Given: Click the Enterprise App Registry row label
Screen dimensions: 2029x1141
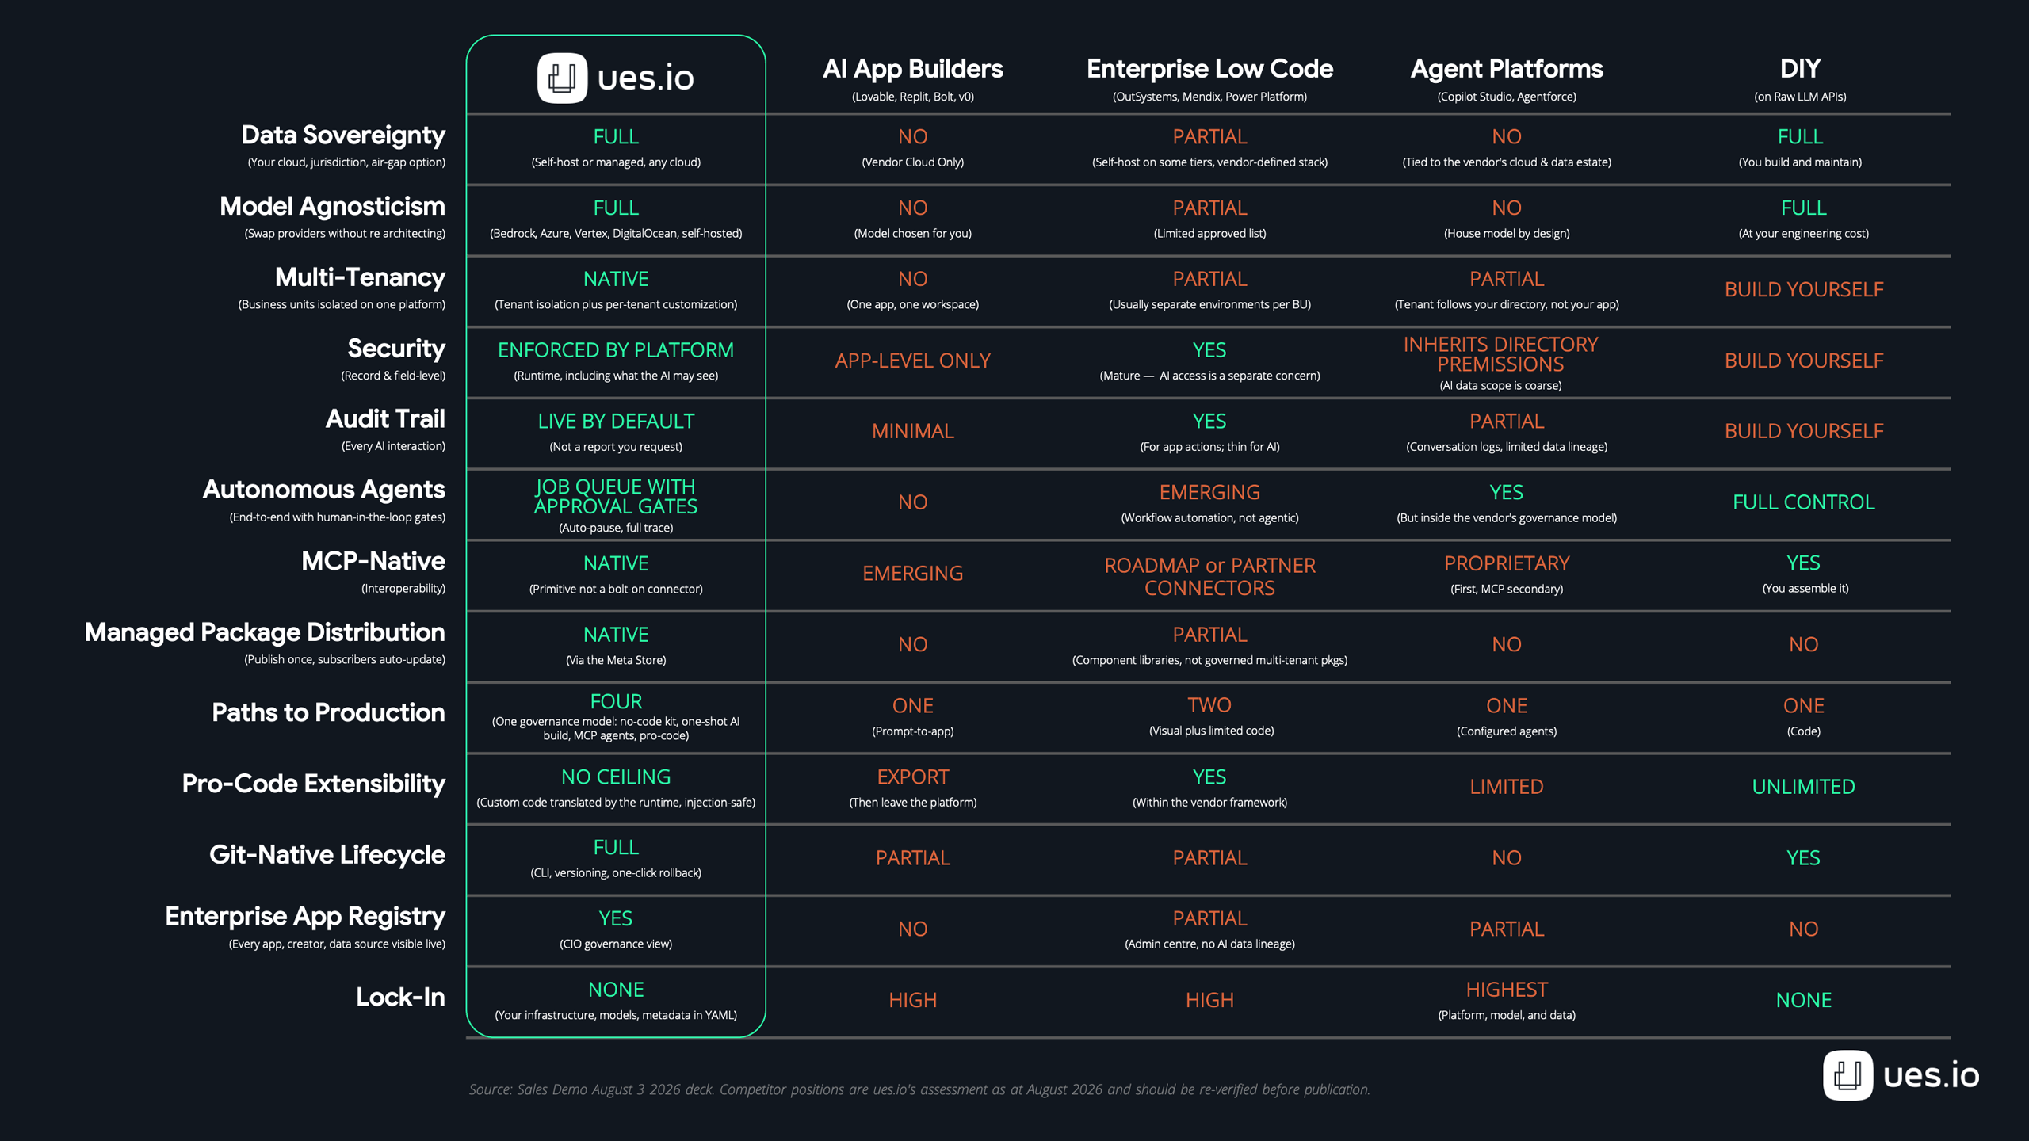Looking at the screenshot, I should (x=305, y=916).
